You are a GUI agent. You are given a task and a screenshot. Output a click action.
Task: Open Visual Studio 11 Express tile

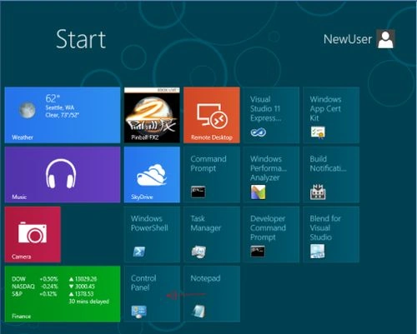271,115
